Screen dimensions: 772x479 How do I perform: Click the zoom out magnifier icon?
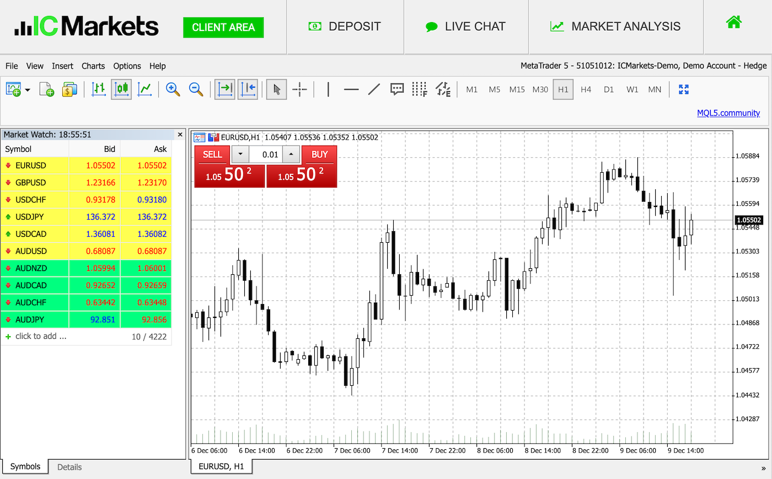click(x=196, y=89)
